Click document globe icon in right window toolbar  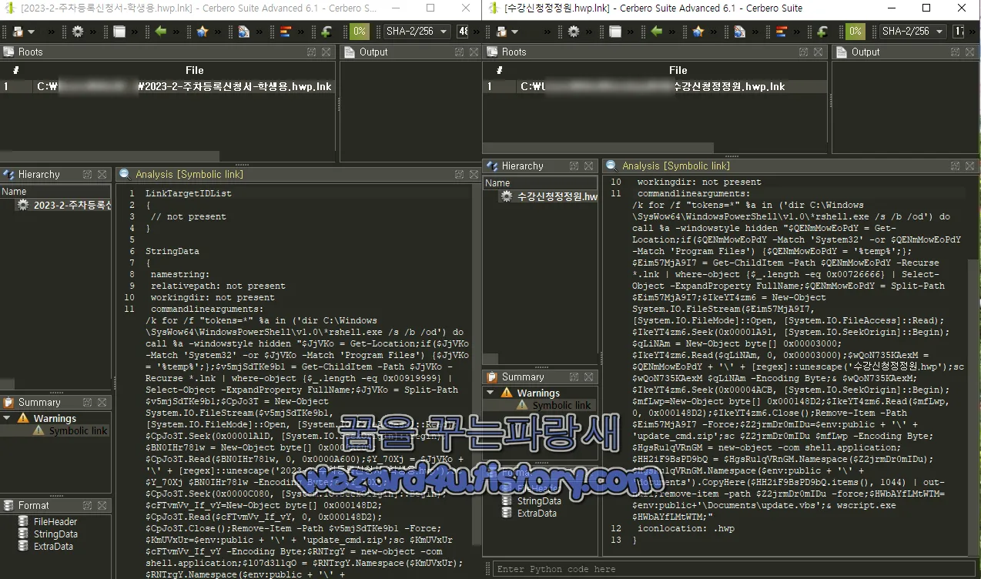point(740,32)
